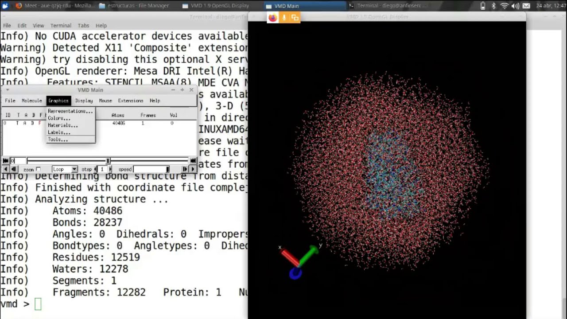Click the microphone icon in sharing overlay
Image resolution: width=567 pixels, height=319 pixels.
point(284,18)
